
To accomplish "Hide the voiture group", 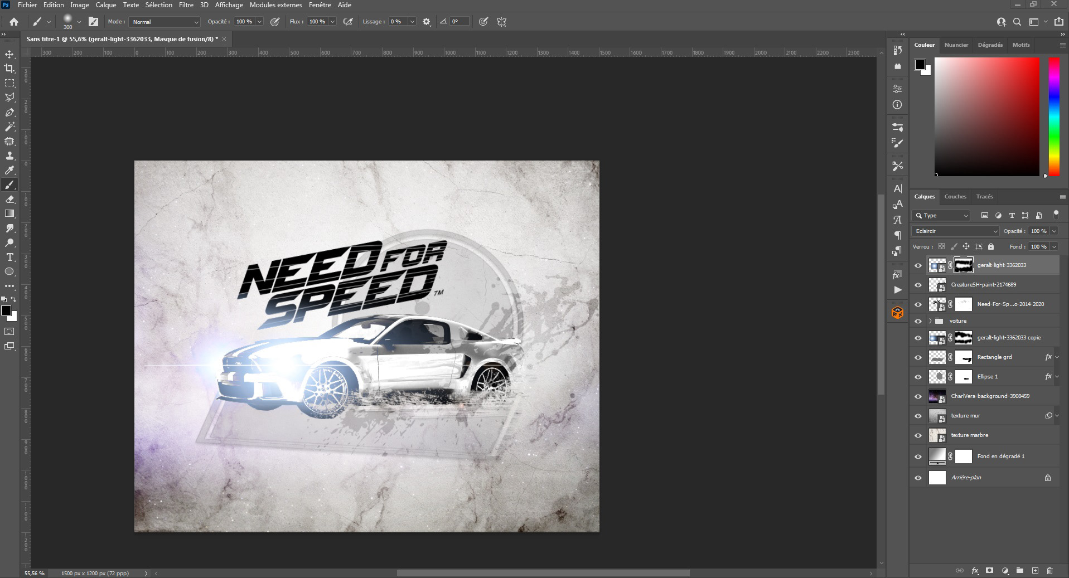I will click(918, 321).
